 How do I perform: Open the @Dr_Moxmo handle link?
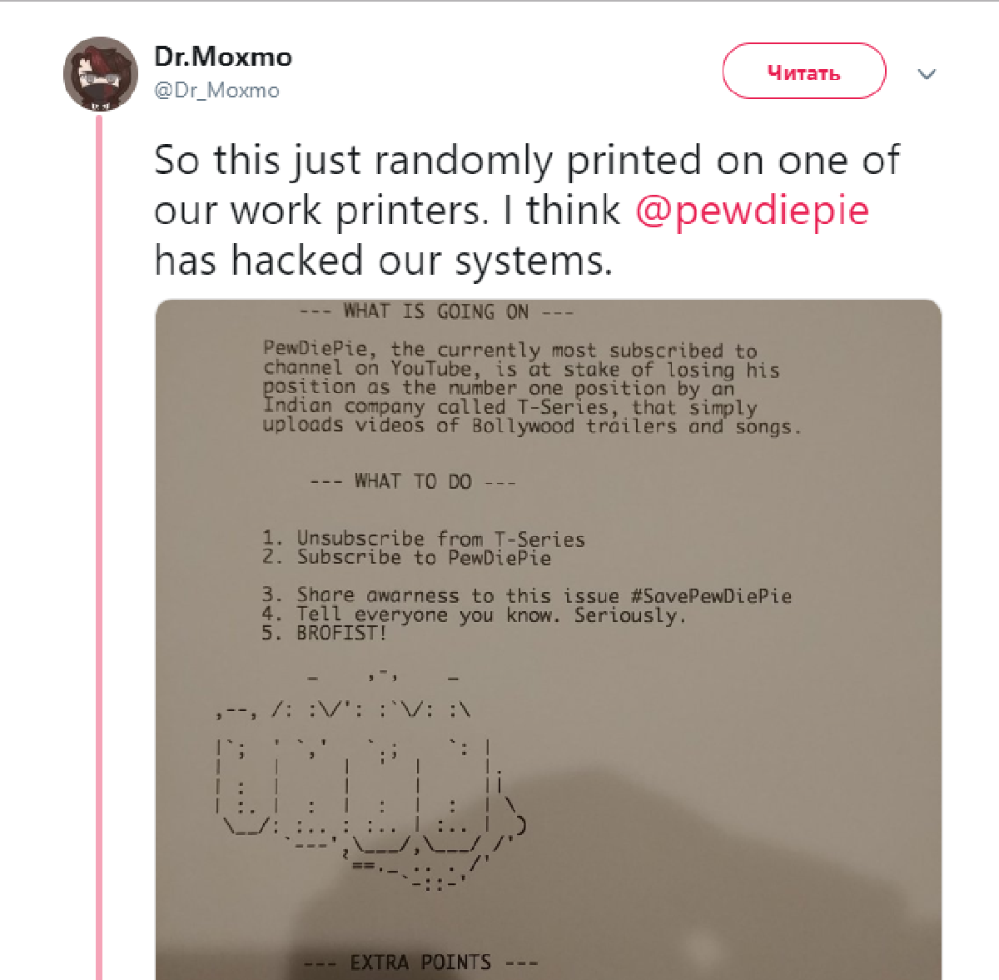[x=216, y=91]
